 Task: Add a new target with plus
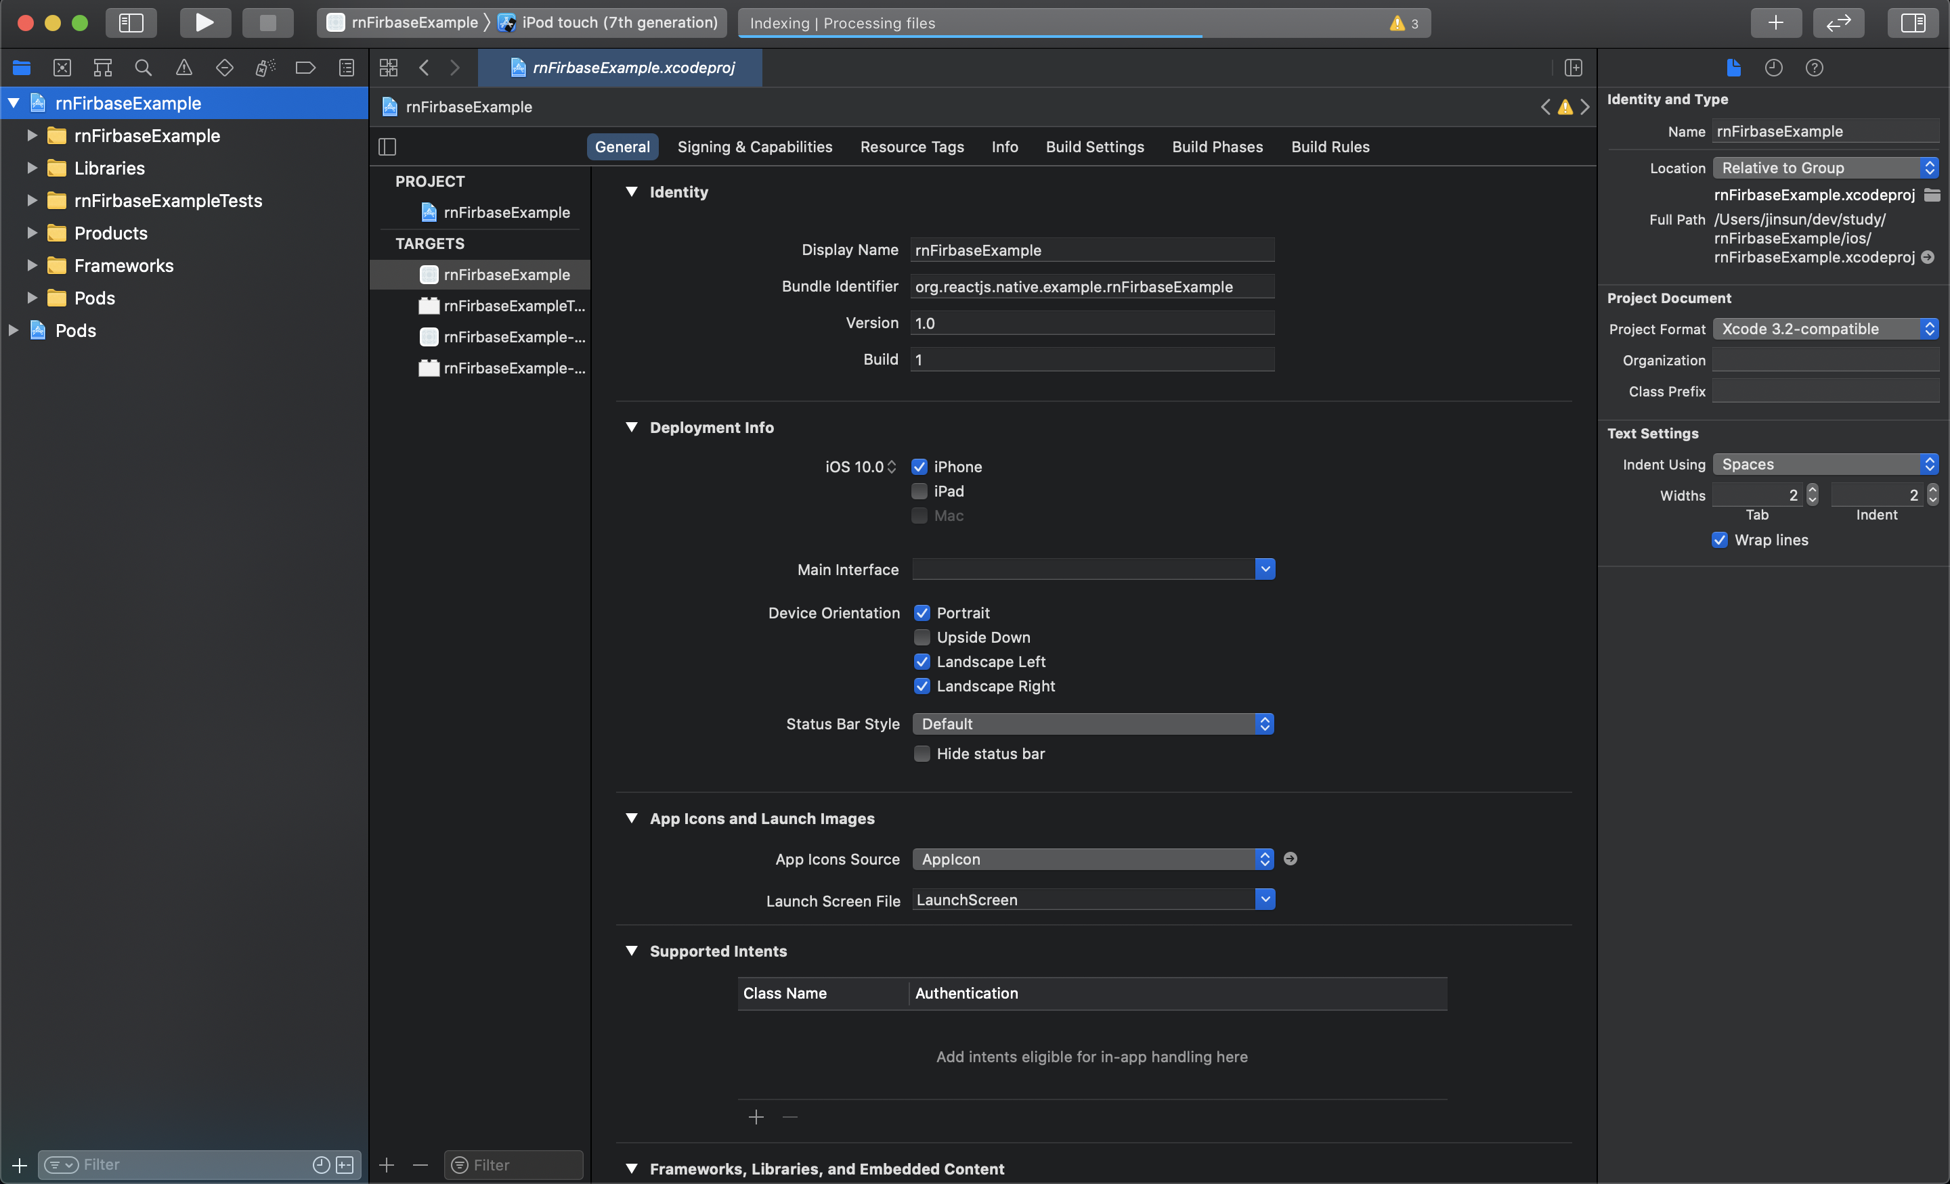click(386, 1165)
